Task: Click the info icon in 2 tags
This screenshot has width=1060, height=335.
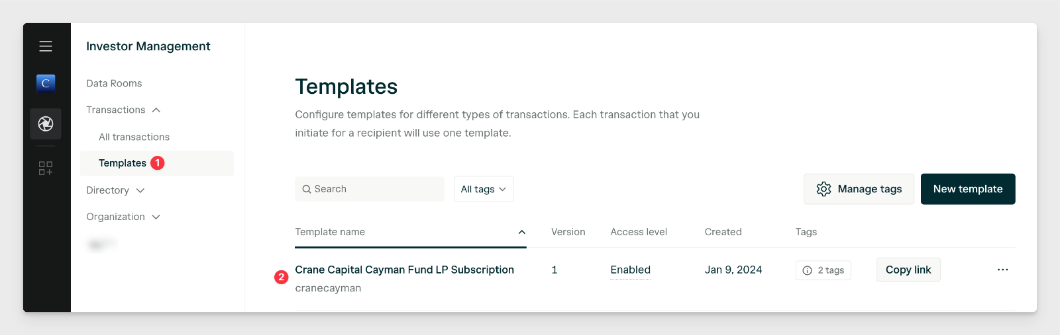Action: pos(807,270)
